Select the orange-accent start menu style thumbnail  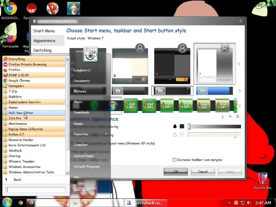130,66
